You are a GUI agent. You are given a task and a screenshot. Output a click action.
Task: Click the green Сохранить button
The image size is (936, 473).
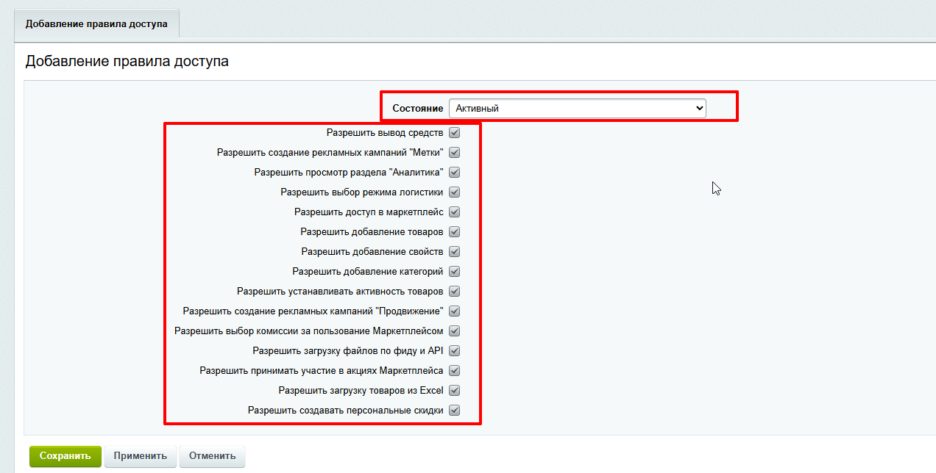65,456
